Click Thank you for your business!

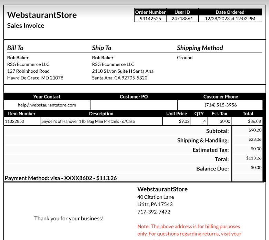pyautogui.click(x=69, y=219)
